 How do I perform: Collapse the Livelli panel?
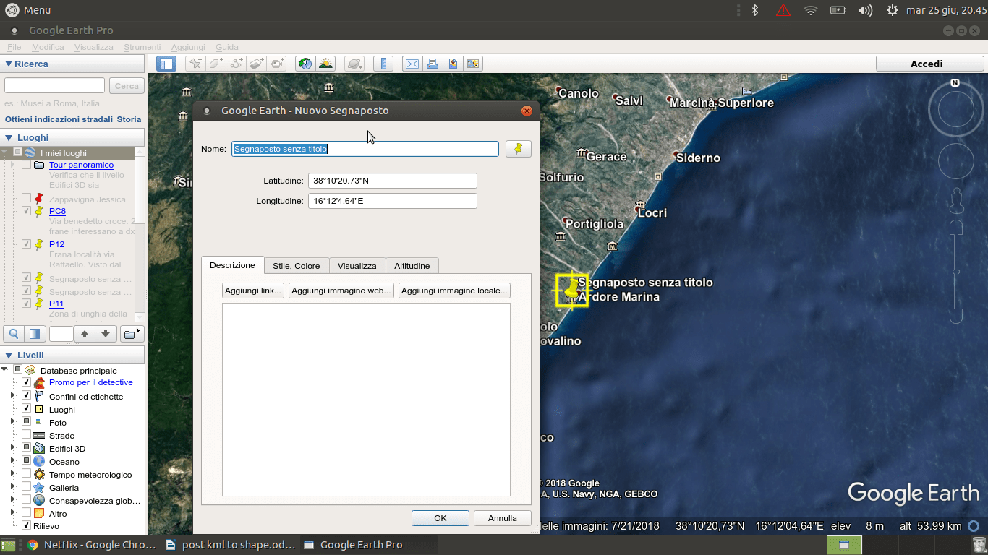(x=9, y=355)
